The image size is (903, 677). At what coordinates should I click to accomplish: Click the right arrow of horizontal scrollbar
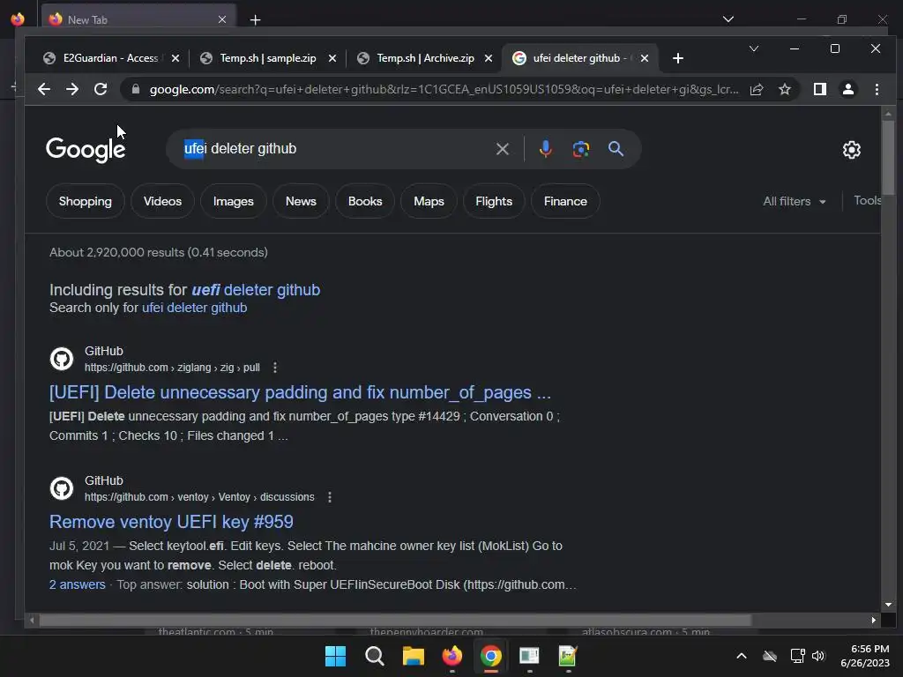[x=874, y=620]
